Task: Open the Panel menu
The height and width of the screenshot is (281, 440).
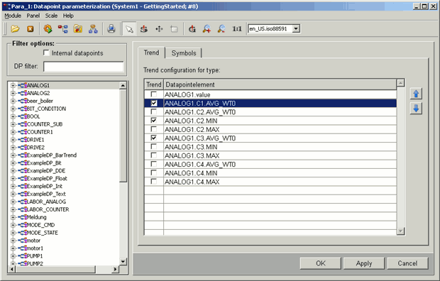Action: click(33, 16)
